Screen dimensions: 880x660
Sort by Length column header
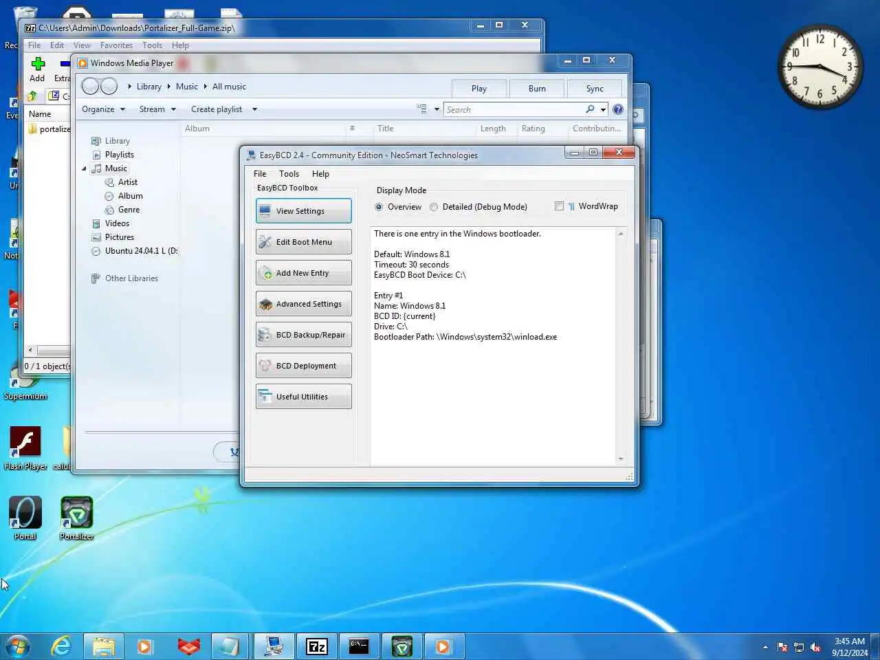(493, 129)
